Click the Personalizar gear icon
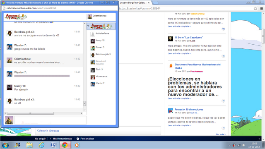Screen dimensions: 265x149 point(78,139)
